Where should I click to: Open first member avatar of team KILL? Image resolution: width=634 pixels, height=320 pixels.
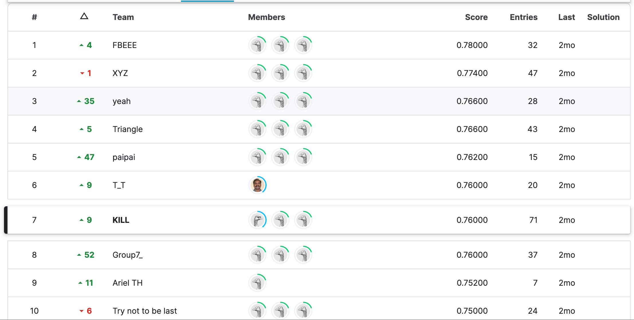257,220
